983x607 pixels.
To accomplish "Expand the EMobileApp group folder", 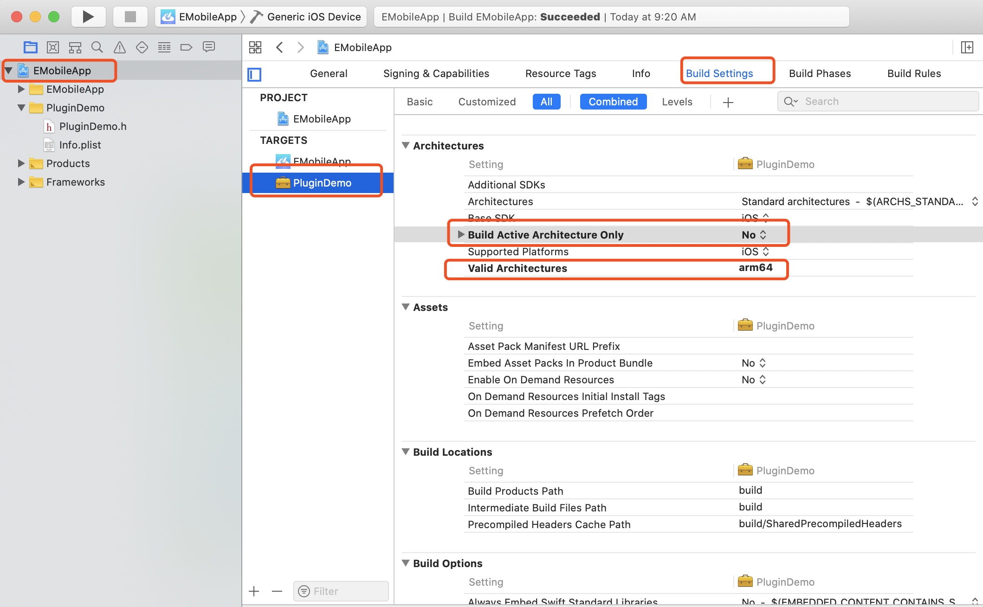I will (21, 89).
